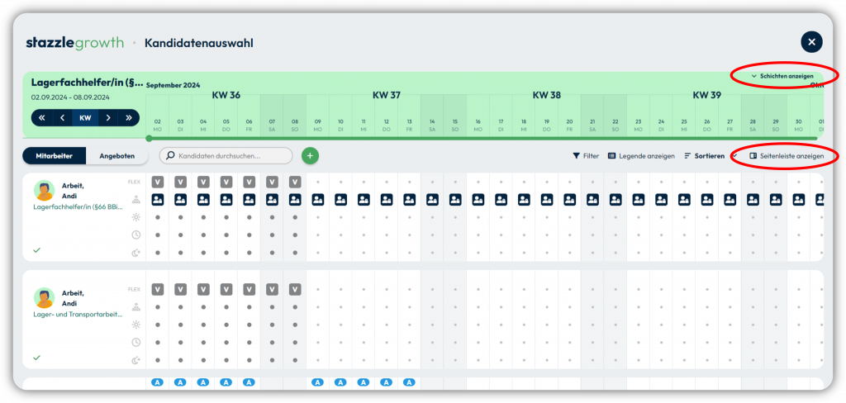Open the Filter options
The image size is (846, 403).
[586, 156]
